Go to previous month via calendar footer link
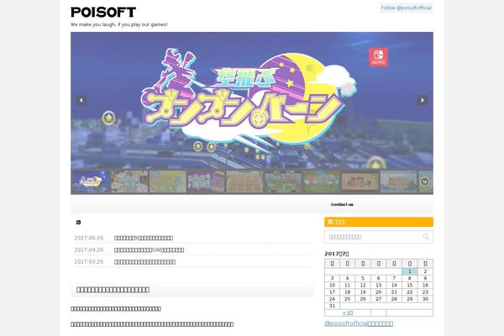This screenshot has height=336, width=504. [348, 312]
